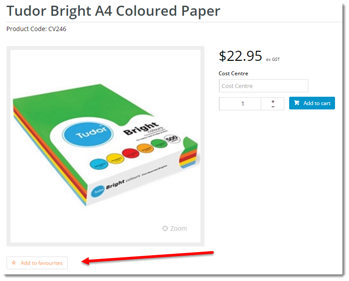Increase quantity with the plus stepper
Viewport: 349px width, 281px height.
coord(273,101)
